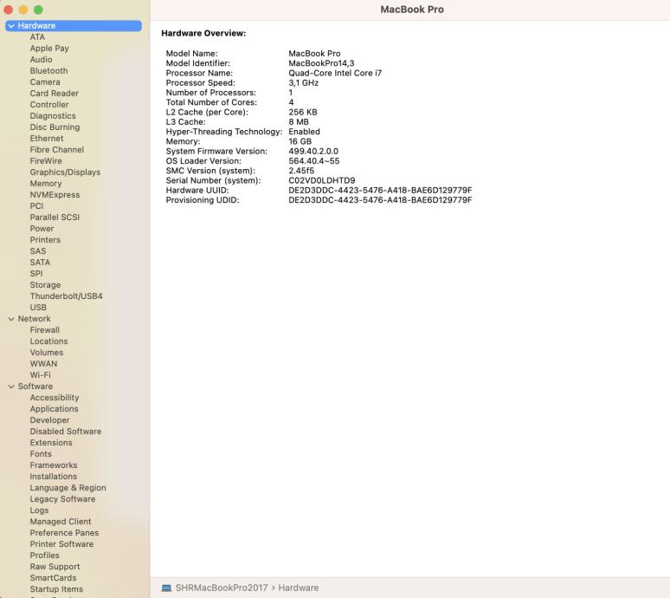This screenshot has width=670, height=598.
Task: Select Startup Items in sidebar
Action: point(56,589)
